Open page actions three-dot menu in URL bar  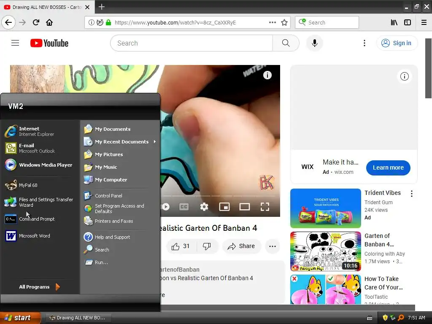coord(273,23)
